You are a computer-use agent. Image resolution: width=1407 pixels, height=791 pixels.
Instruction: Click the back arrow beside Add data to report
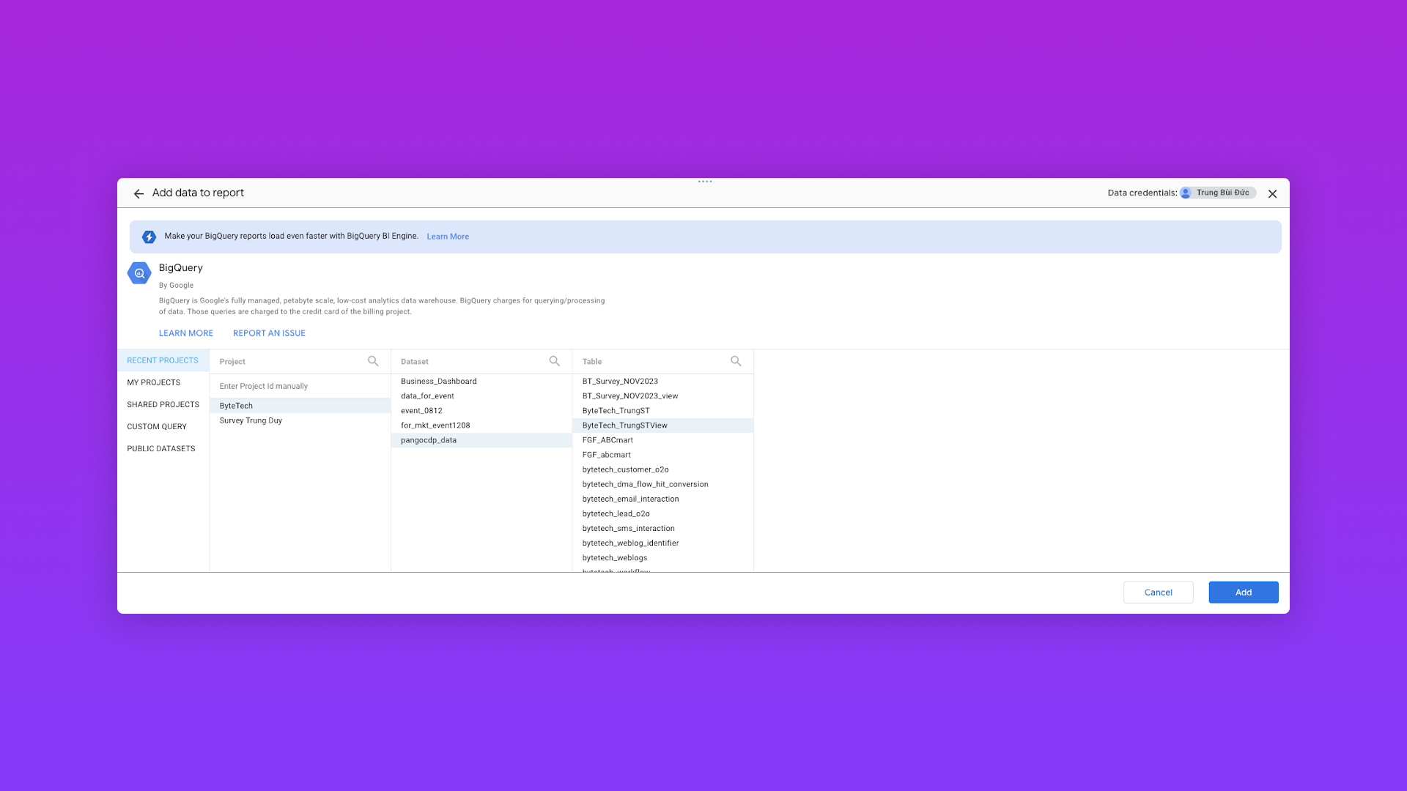click(139, 194)
